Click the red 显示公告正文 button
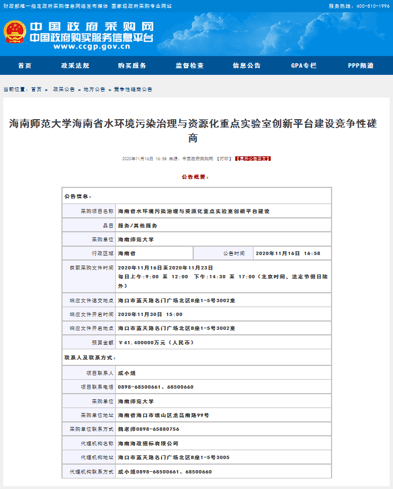This screenshot has width=393, height=489. (x=253, y=159)
